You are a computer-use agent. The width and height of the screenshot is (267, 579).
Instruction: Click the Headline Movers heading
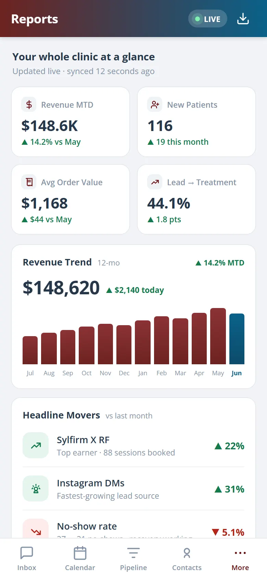(61, 415)
